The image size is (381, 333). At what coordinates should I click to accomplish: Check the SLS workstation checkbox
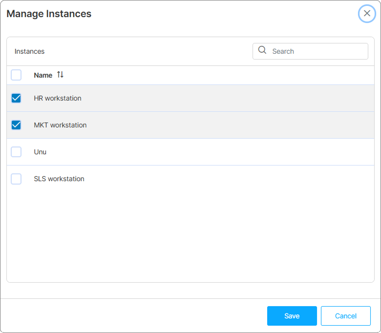(x=16, y=179)
